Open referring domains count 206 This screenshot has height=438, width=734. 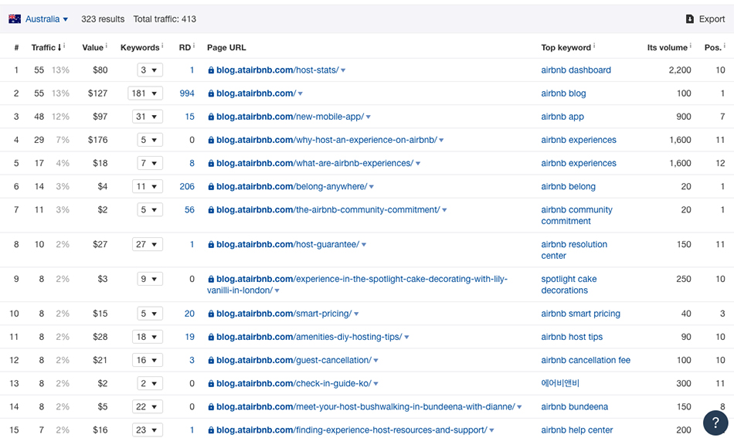(x=187, y=186)
